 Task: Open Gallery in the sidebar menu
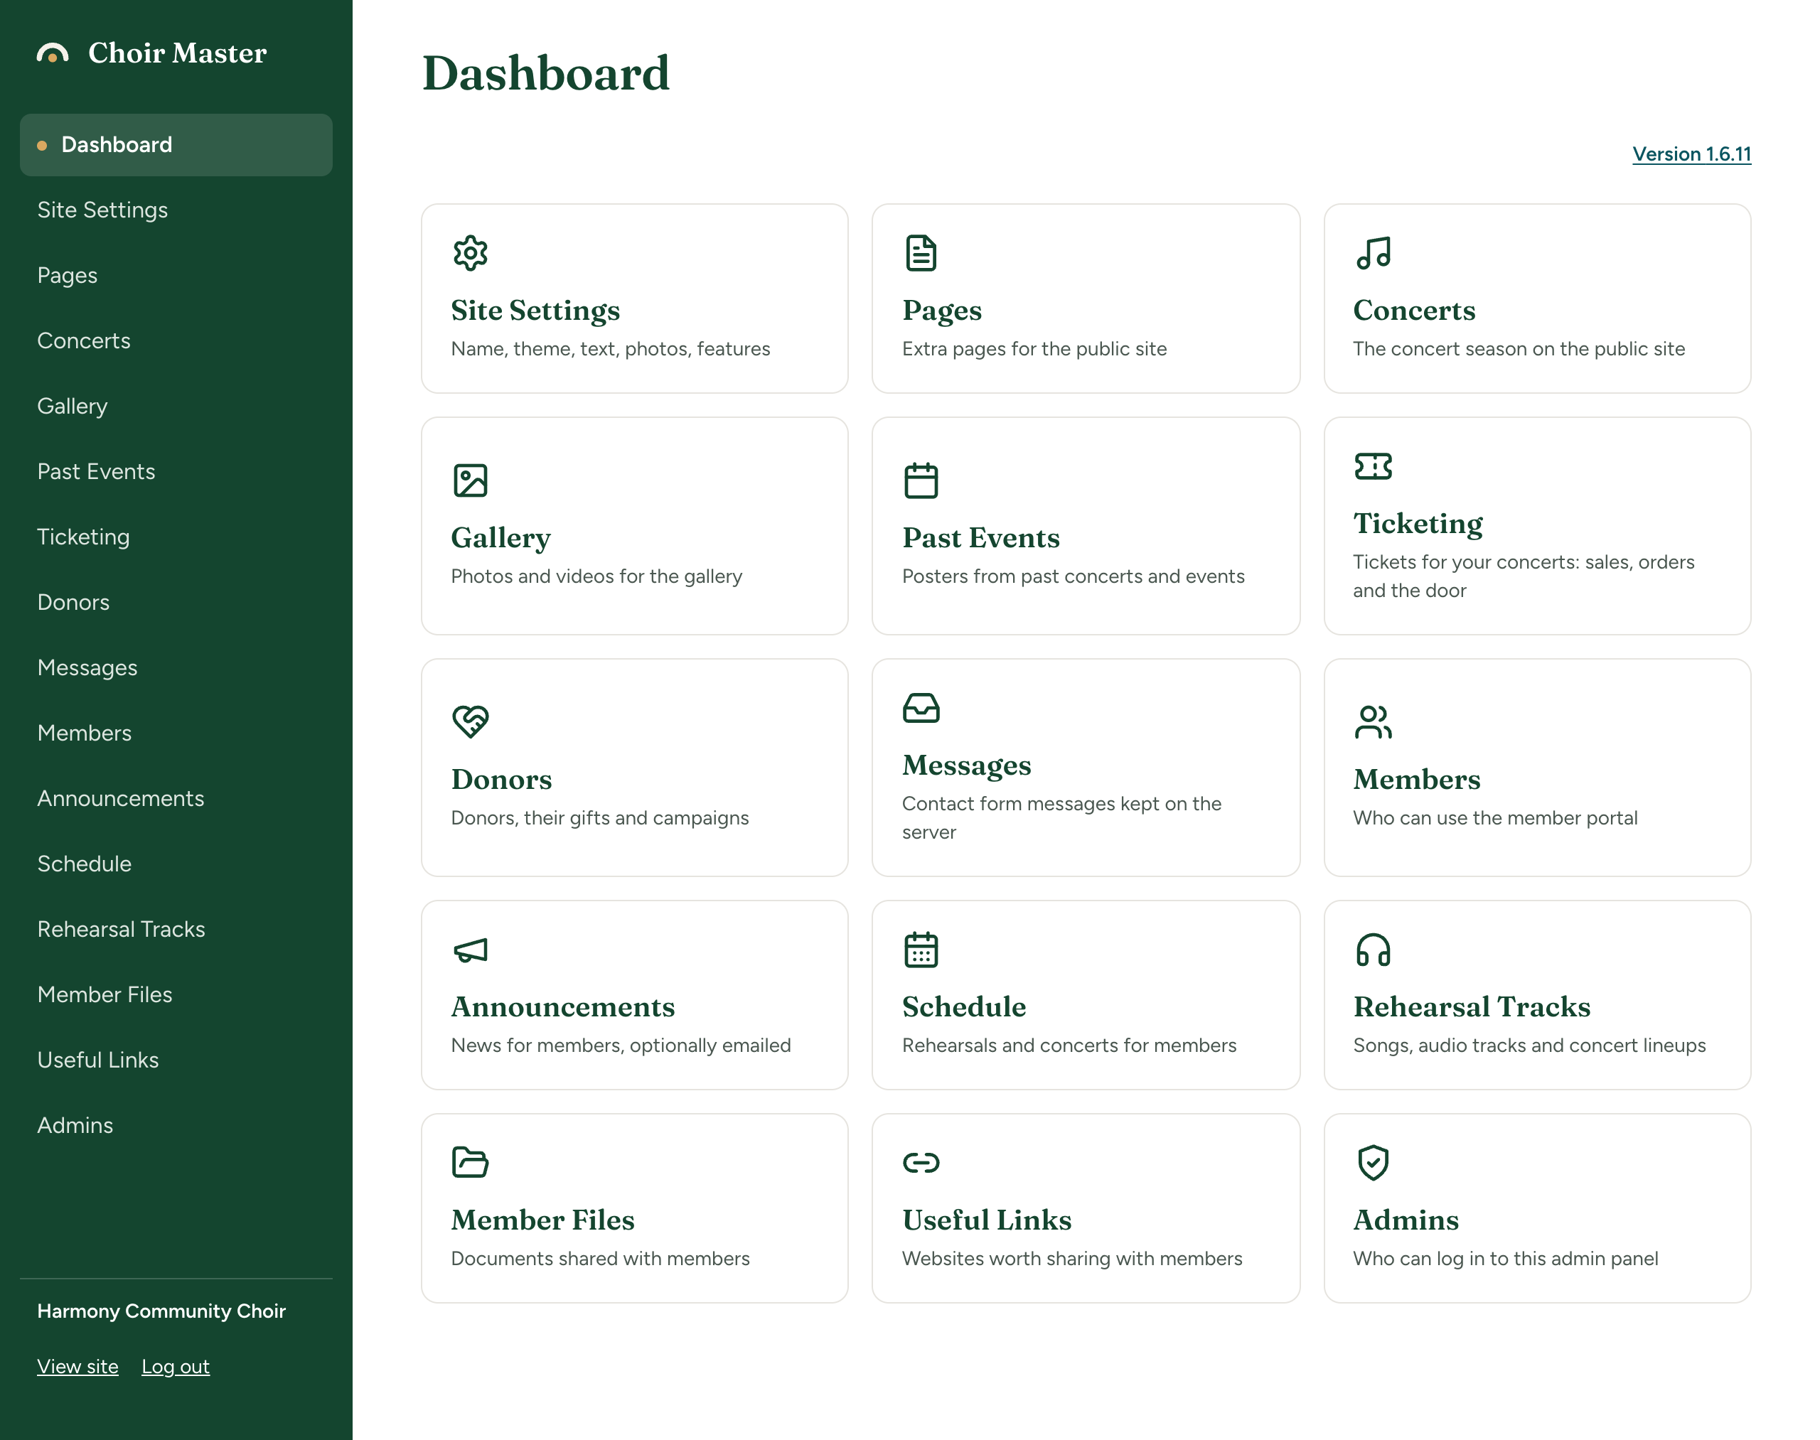tap(176, 407)
